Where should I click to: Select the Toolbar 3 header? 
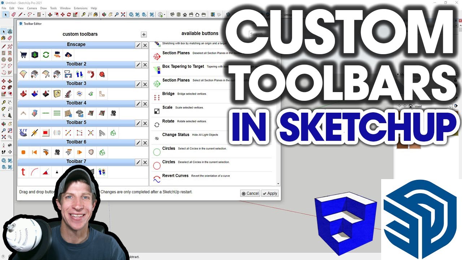click(76, 83)
